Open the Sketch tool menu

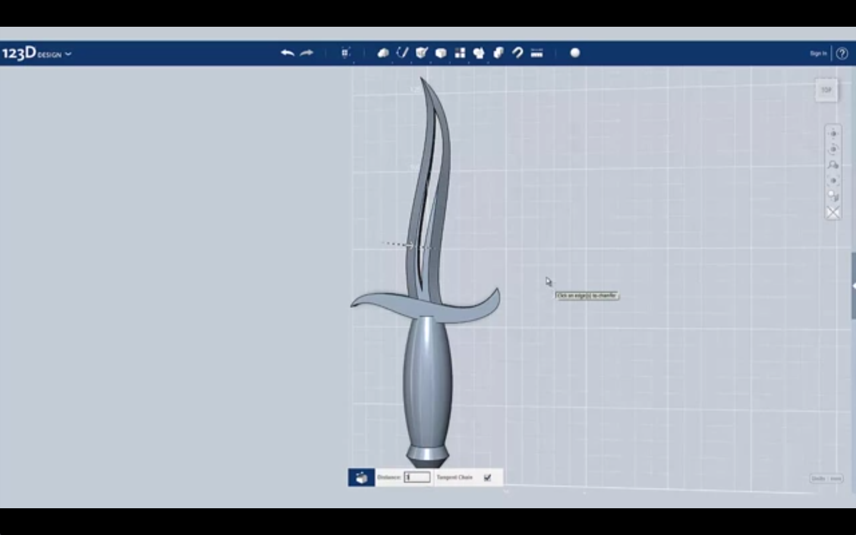pos(402,53)
